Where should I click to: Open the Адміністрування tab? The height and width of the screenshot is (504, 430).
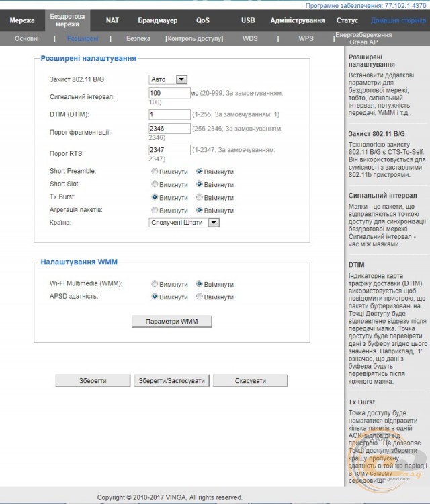tap(297, 20)
